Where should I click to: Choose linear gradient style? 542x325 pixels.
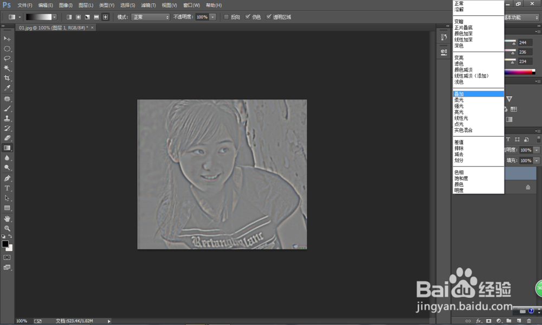69,17
